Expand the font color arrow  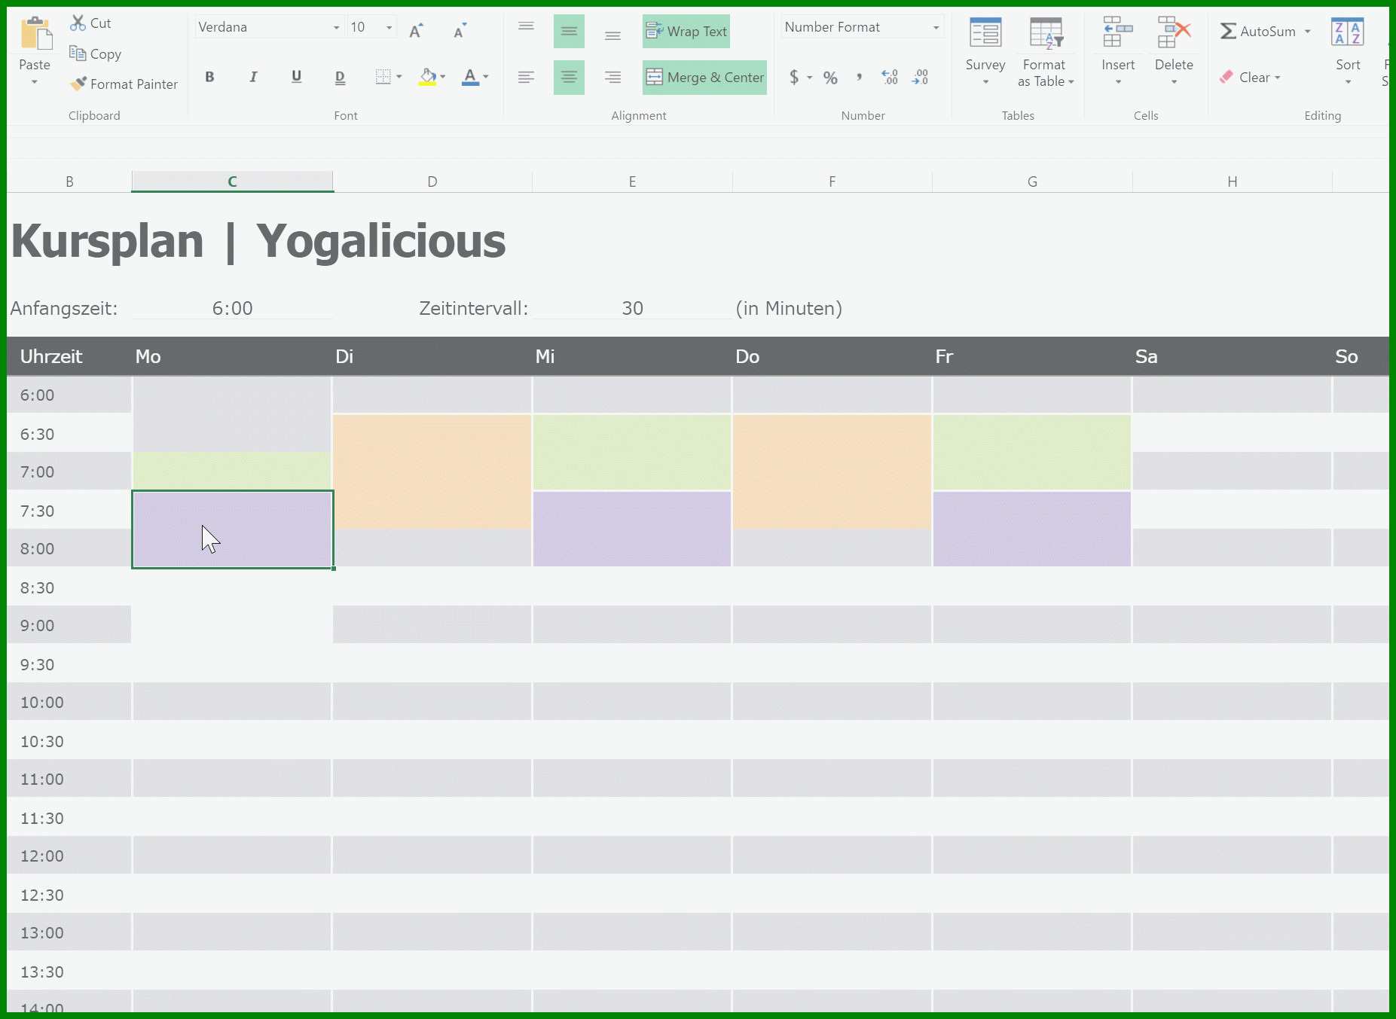[x=486, y=77]
